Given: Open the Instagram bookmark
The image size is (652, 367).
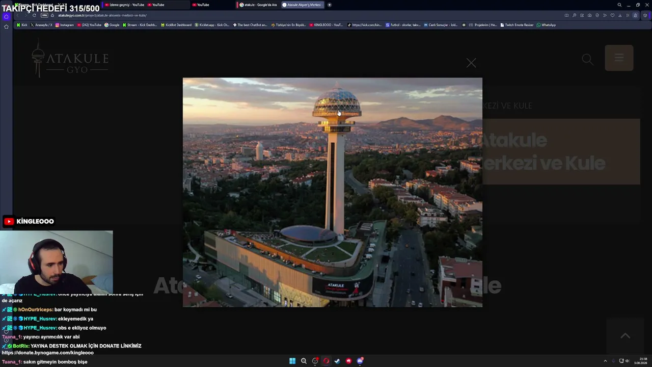Looking at the screenshot, I should point(65,25).
